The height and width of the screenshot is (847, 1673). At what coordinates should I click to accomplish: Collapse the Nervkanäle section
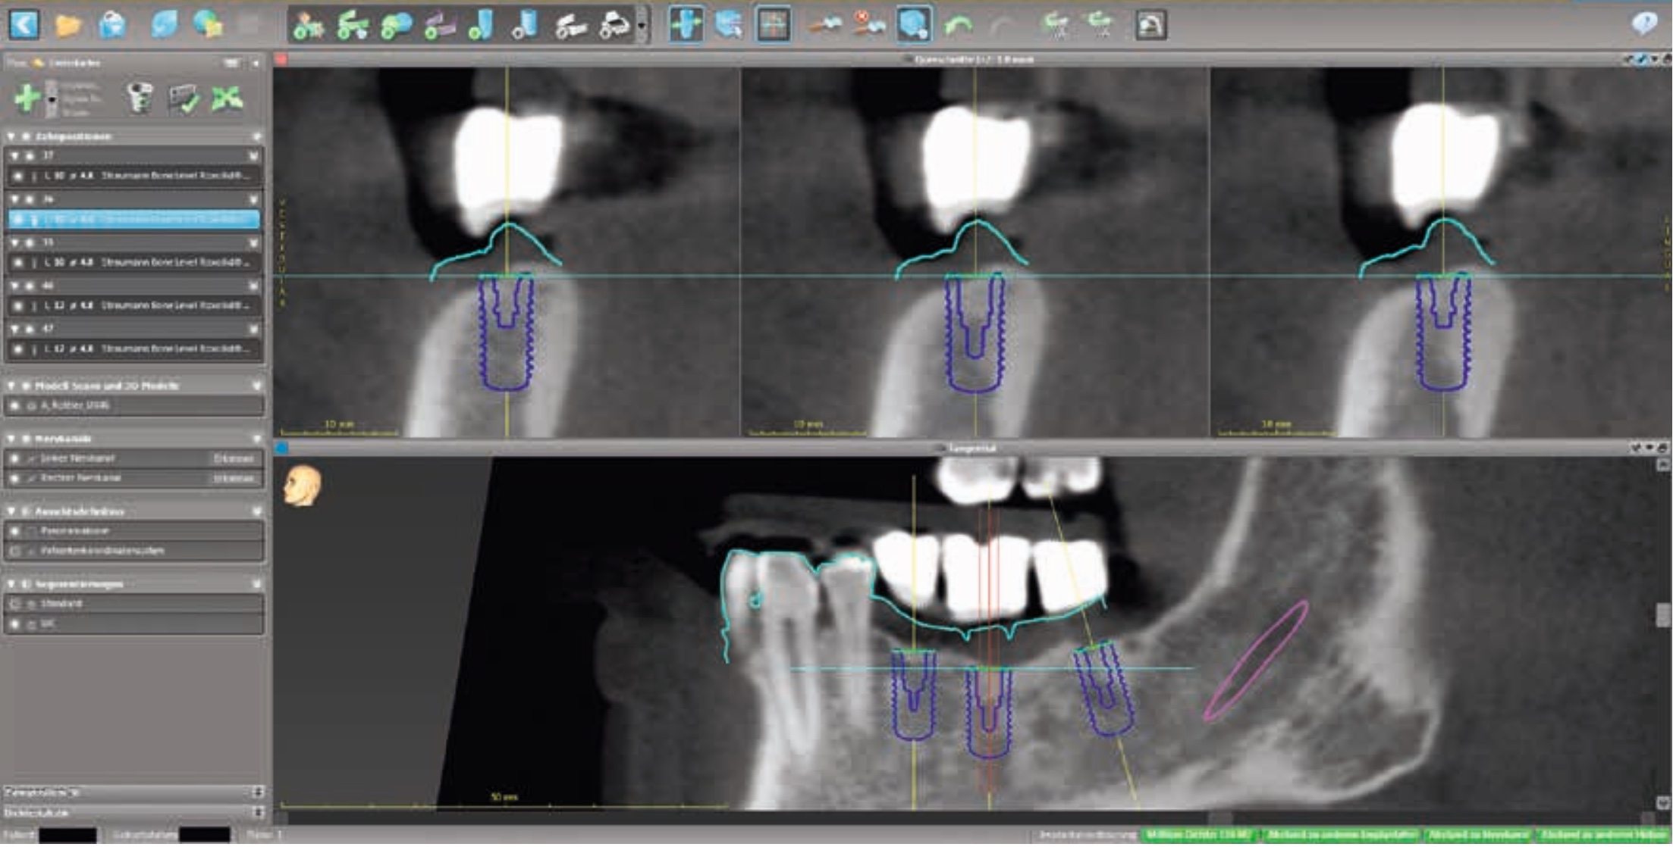coord(11,439)
